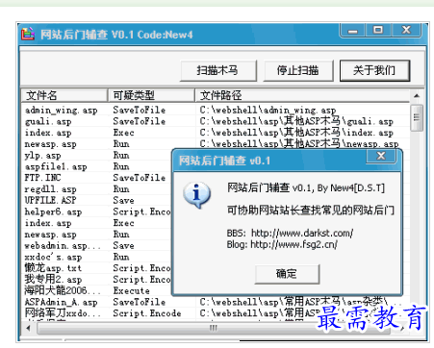The width and height of the screenshot is (434, 348).
Task: Sort by the 文件名 column header
Action: click(64, 95)
